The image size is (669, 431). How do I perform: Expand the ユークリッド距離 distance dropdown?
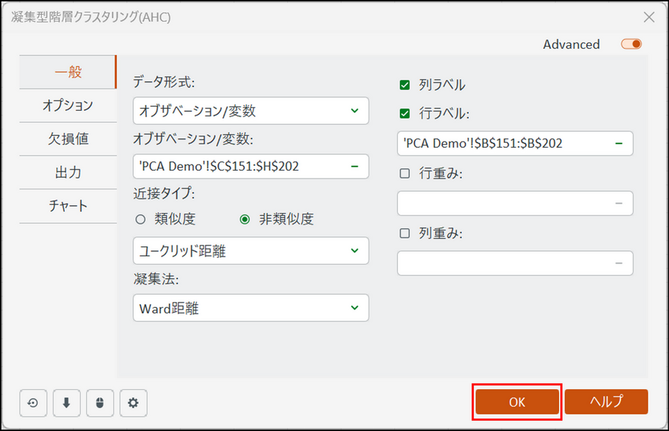250,251
